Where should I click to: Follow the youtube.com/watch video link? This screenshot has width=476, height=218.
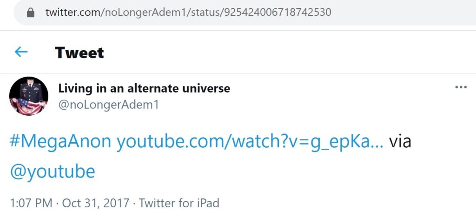pyautogui.click(x=250, y=142)
